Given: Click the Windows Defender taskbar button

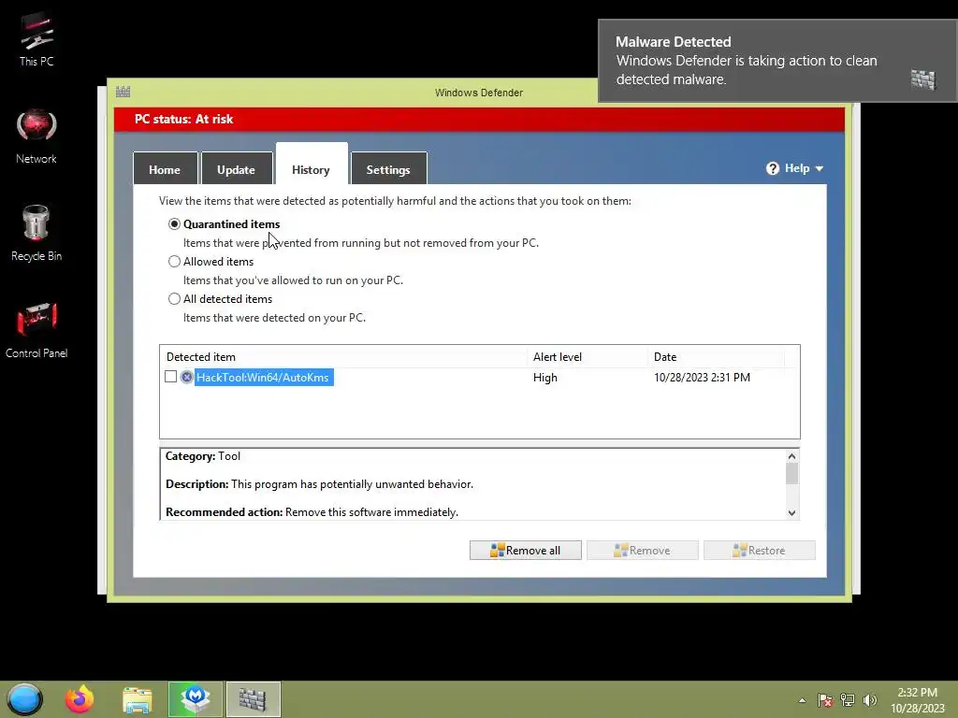Looking at the screenshot, I should (x=253, y=699).
